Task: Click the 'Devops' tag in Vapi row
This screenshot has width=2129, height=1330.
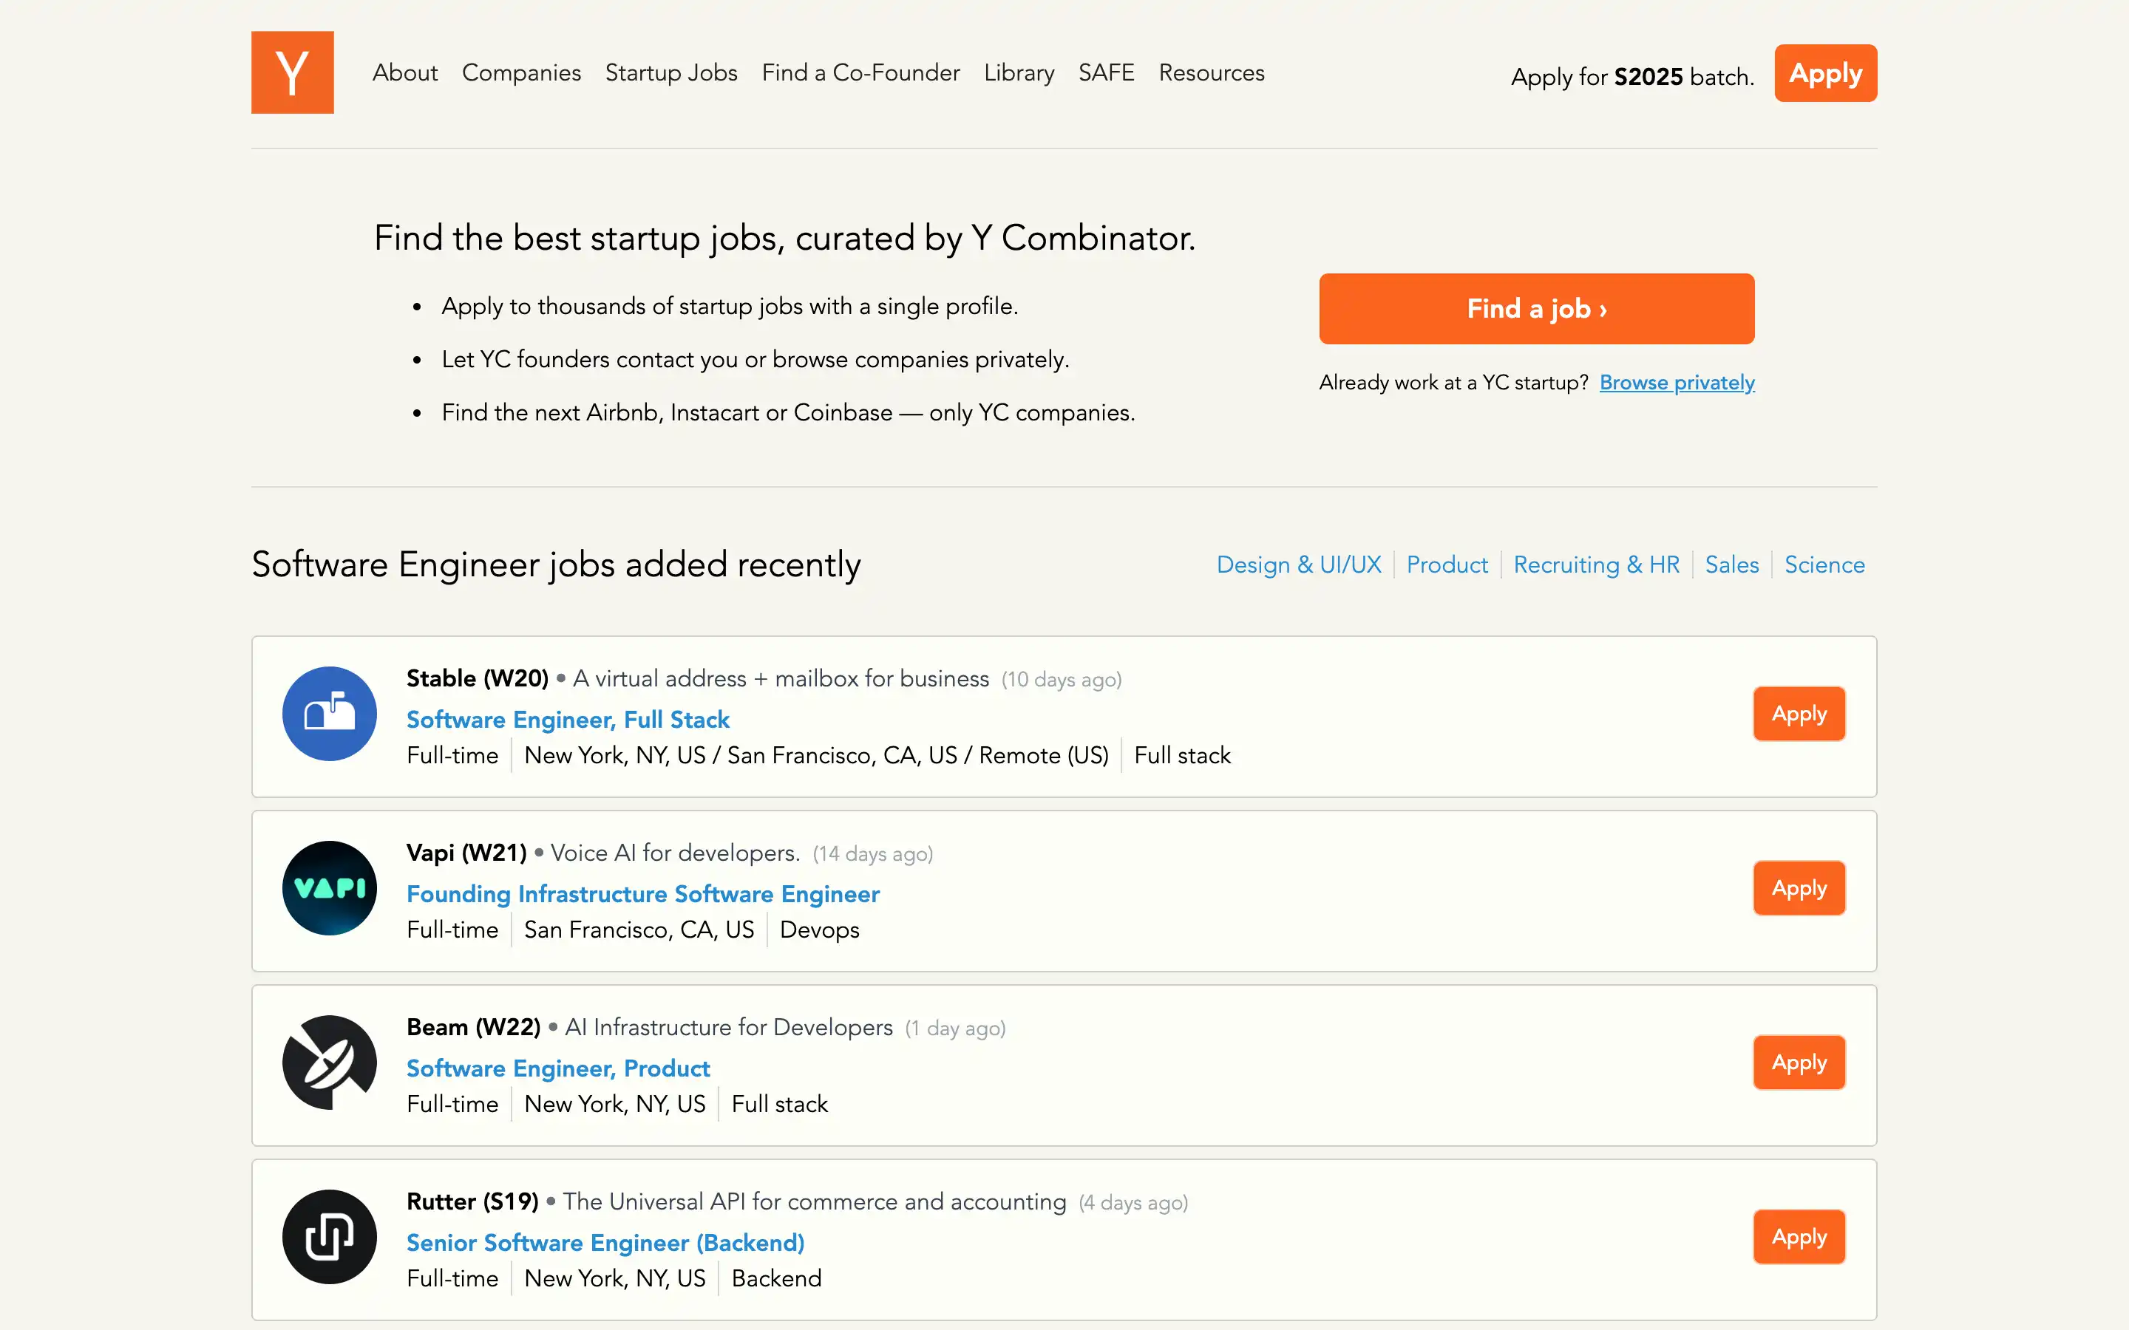Action: [x=819, y=930]
